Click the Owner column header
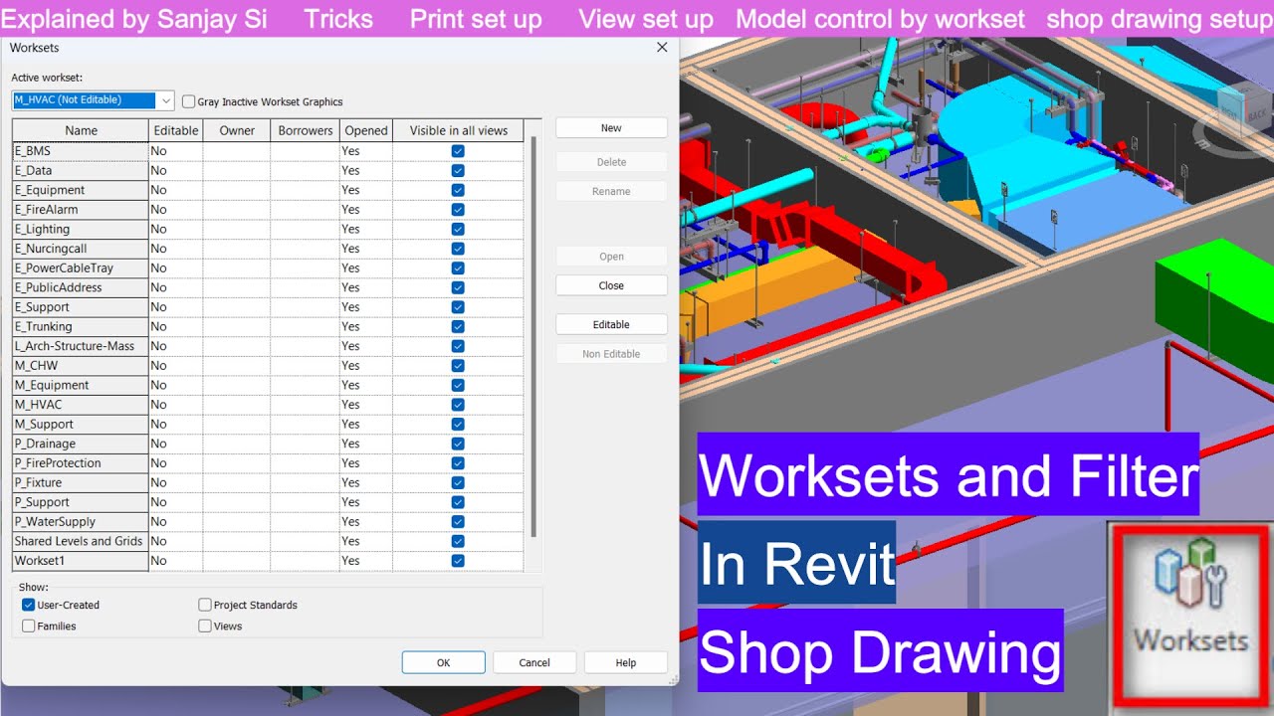This screenshot has width=1274, height=716. 237,130
